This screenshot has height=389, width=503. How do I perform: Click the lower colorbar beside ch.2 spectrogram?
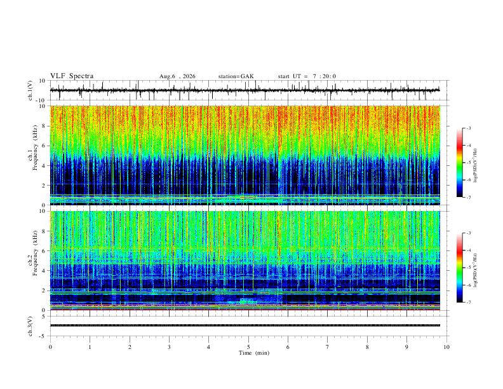(459, 268)
